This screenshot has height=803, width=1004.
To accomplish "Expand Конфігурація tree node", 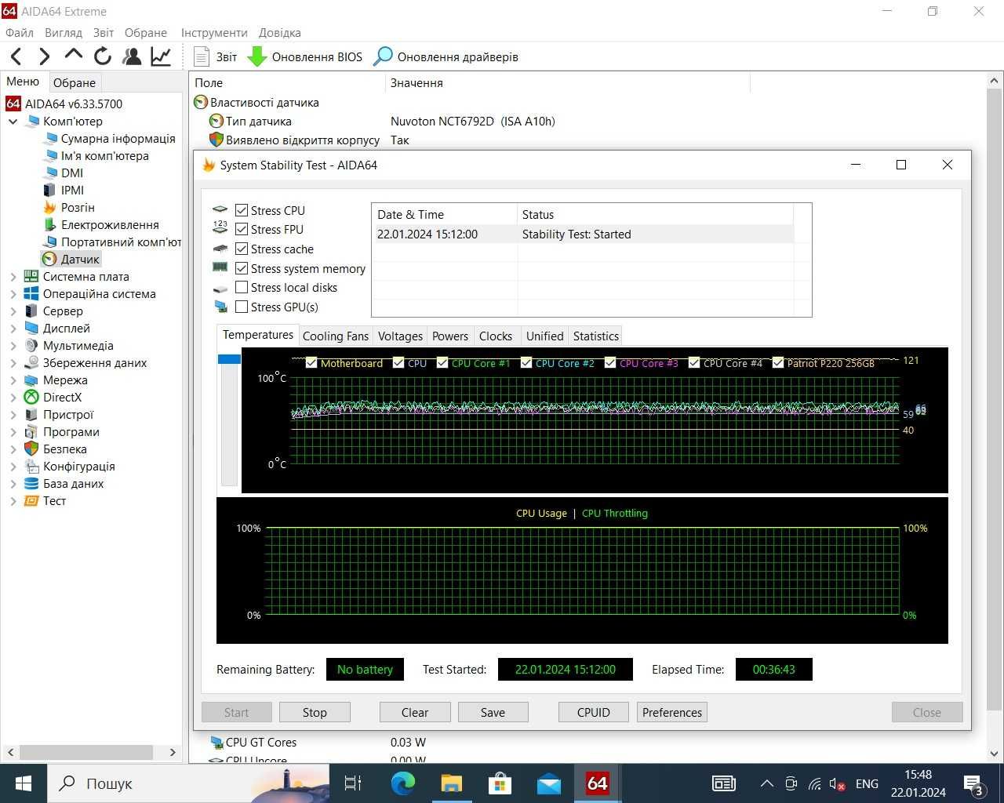I will (13, 467).
